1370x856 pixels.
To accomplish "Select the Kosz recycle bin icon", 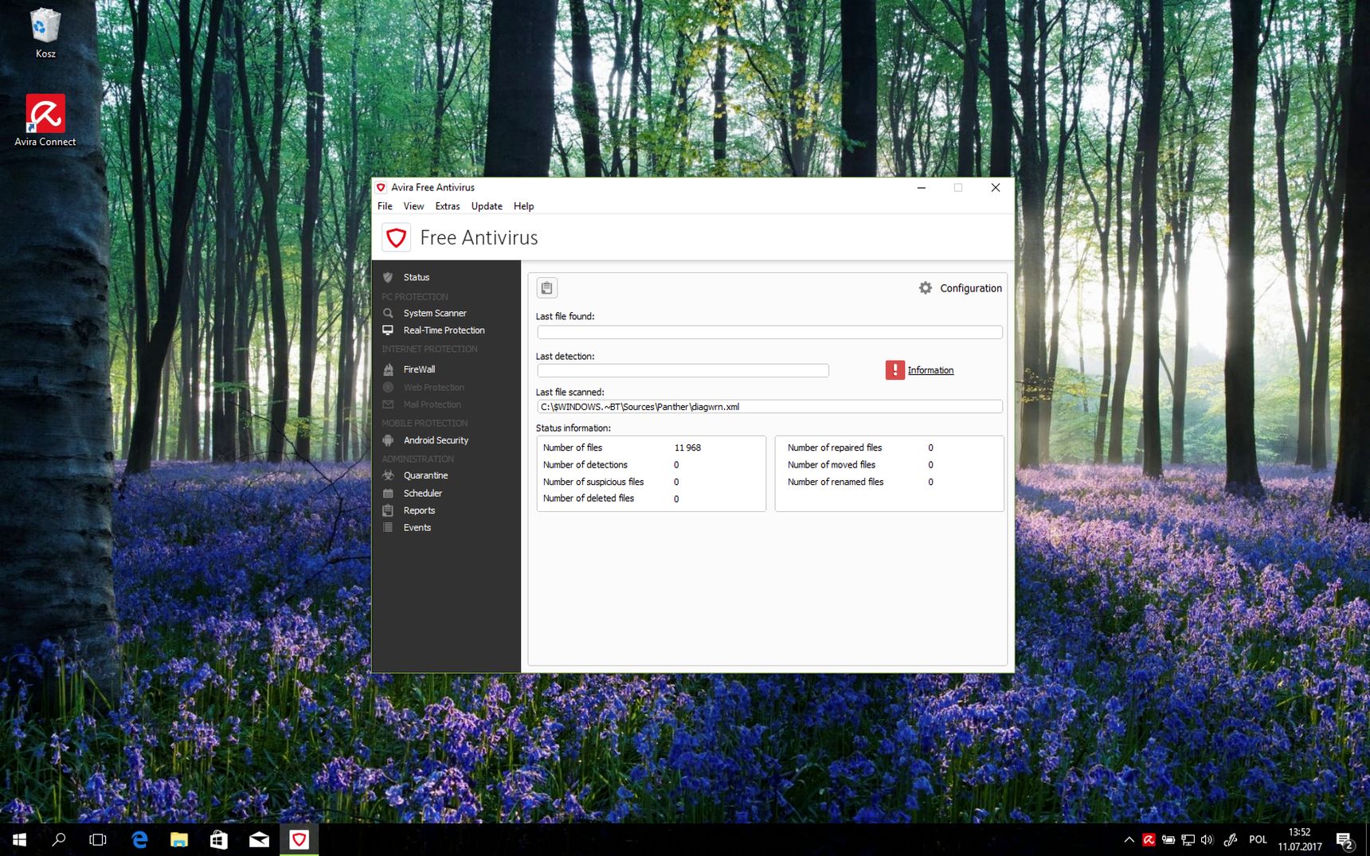I will click(45, 33).
